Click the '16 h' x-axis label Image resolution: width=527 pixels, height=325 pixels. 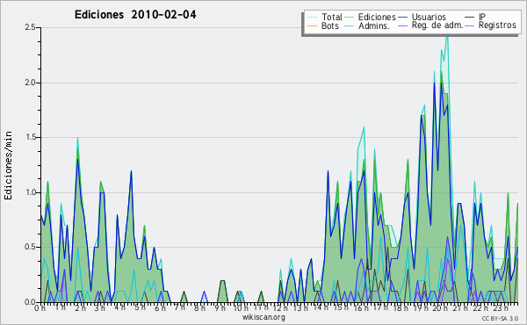pos(361,307)
